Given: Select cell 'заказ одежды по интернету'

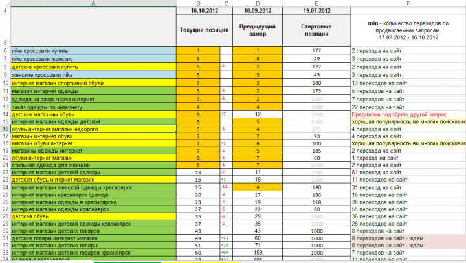Looking at the screenshot, I should click(93, 107).
